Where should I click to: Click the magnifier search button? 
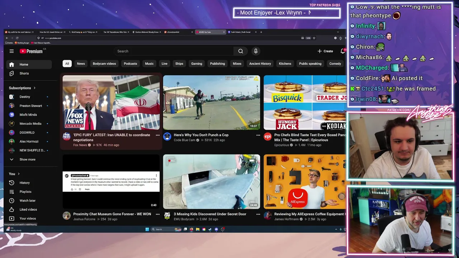tap(241, 51)
